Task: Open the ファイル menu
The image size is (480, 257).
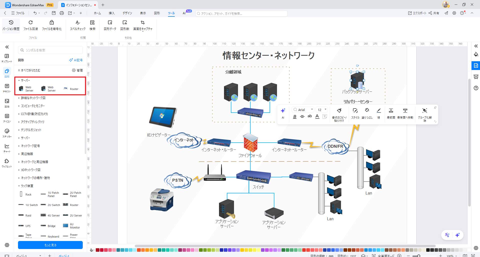Action: 18,13
